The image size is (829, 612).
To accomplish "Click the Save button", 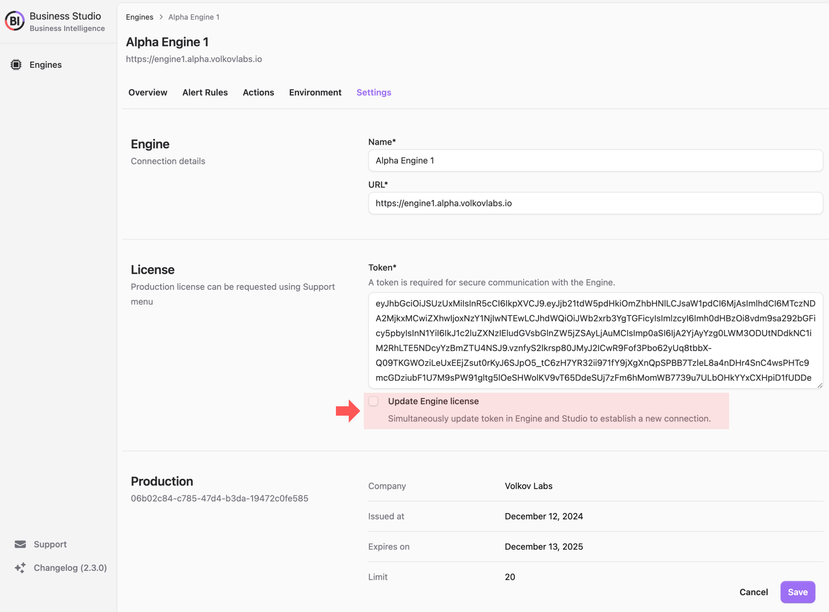I will tap(798, 592).
